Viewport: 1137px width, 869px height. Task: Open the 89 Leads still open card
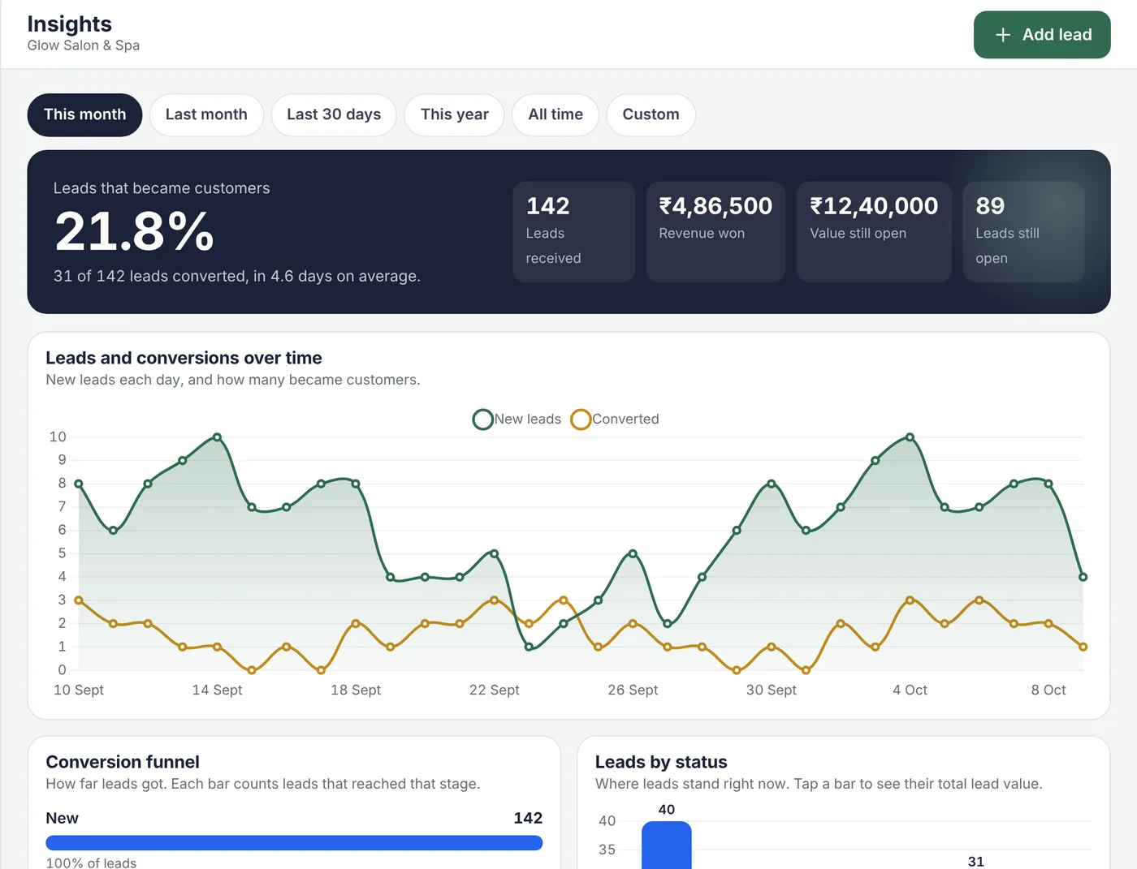click(x=1023, y=232)
